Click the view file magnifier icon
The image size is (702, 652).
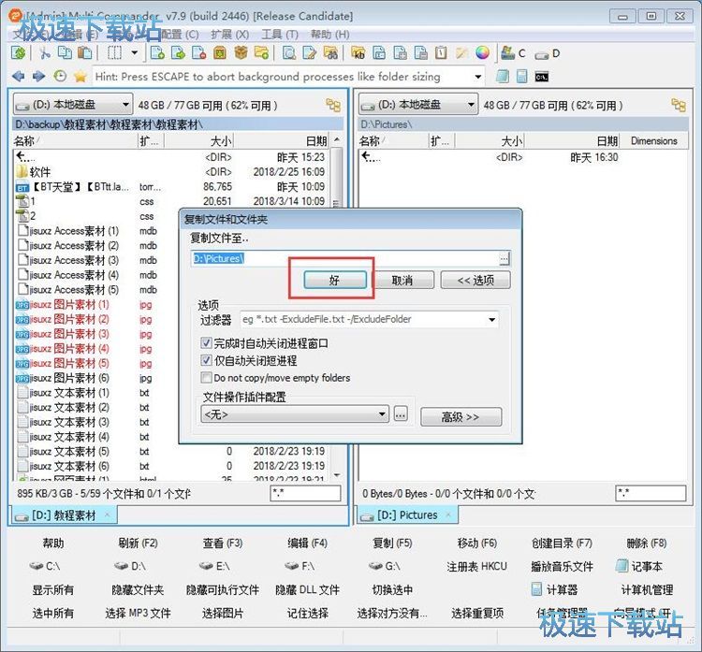289,53
